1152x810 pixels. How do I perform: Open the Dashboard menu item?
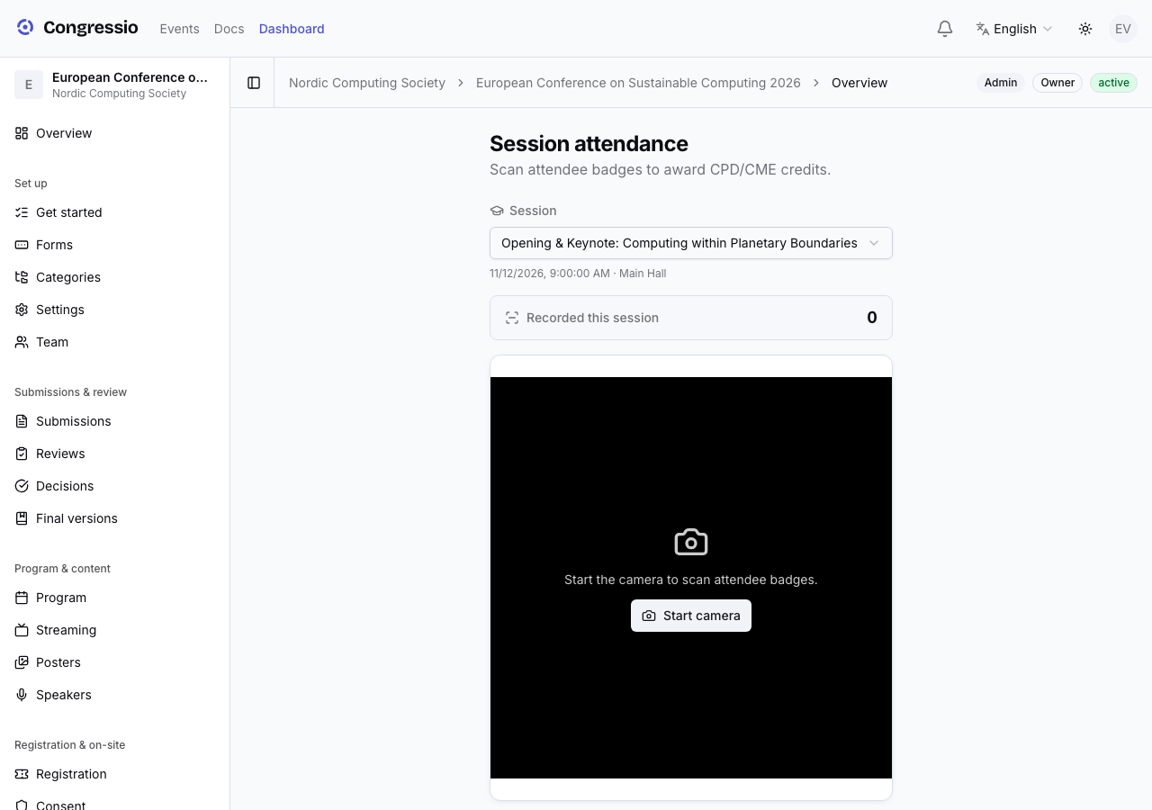(x=292, y=29)
